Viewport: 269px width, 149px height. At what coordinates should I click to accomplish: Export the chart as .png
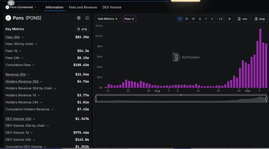click(x=260, y=19)
